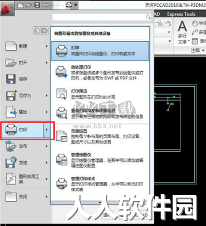Expand the 打开 submenu arrow
The image size is (206, 226).
coord(47,62)
